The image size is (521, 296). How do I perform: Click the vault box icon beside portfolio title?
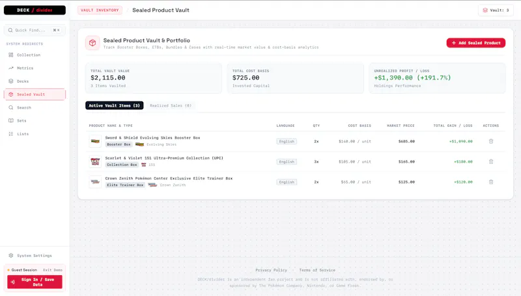[x=92, y=43]
